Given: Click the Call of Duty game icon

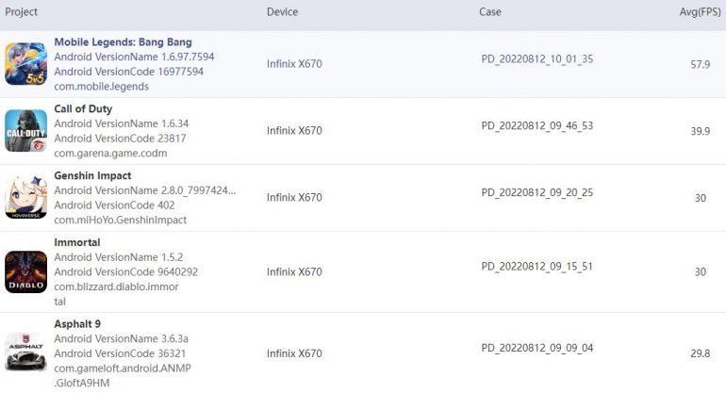Looking at the screenshot, I should pos(25,131).
